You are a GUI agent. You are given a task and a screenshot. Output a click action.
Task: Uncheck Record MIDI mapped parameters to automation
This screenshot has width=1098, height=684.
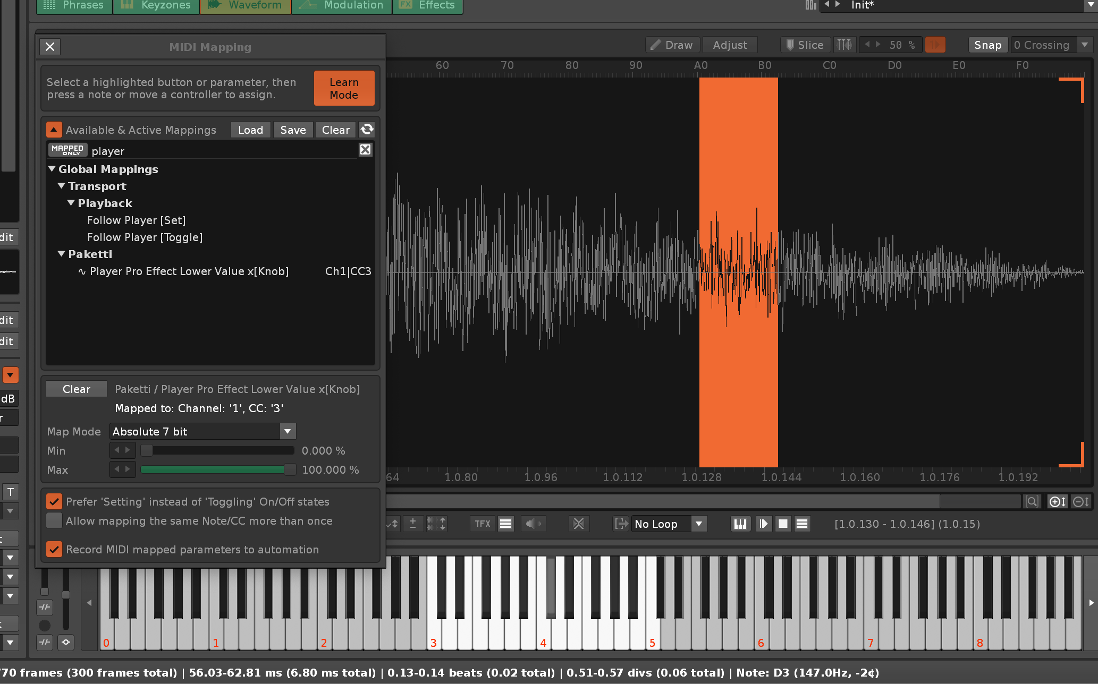pos(54,550)
